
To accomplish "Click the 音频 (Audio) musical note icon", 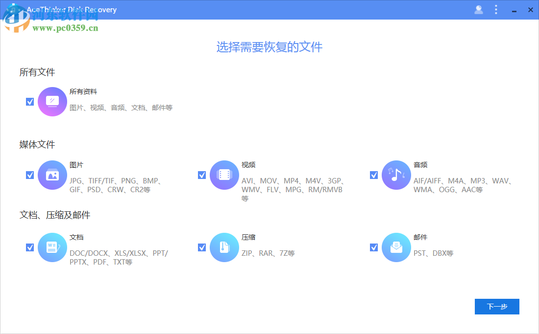I will (x=396, y=175).
